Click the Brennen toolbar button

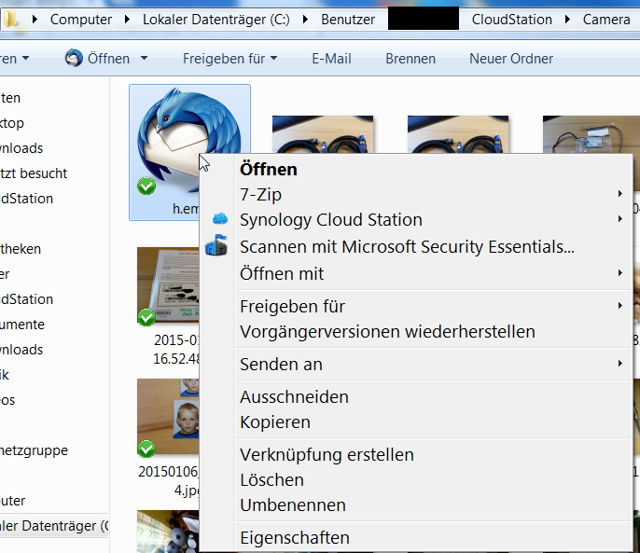click(x=410, y=59)
